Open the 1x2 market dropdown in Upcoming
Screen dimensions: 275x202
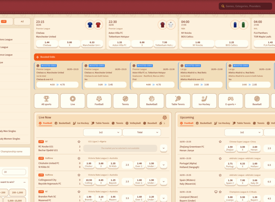244,132
